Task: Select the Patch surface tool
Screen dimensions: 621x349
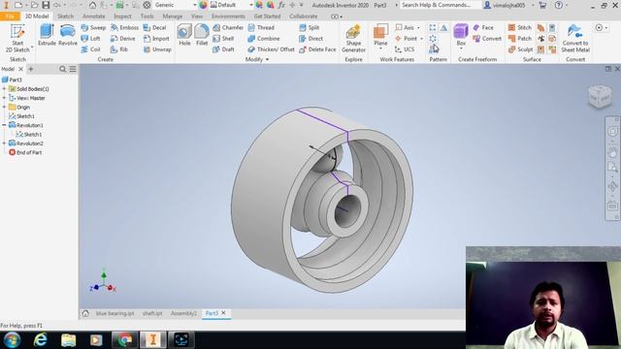Action: click(x=520, y=39)
